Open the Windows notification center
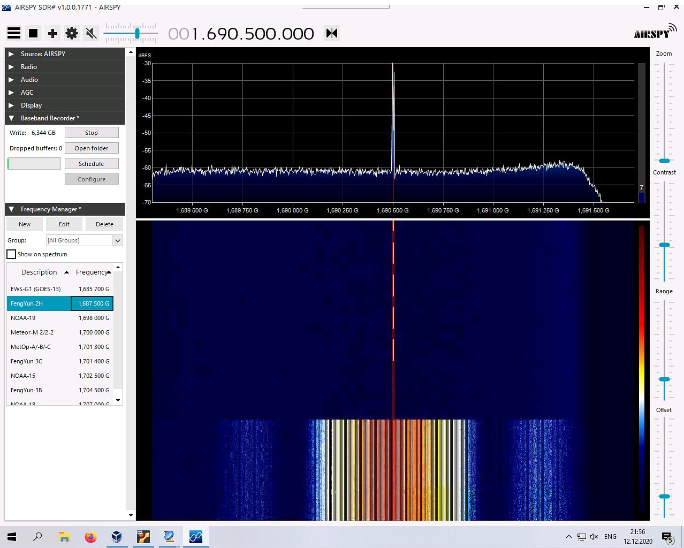This screenshot has height=548, width=684. (x=667, y=537)
